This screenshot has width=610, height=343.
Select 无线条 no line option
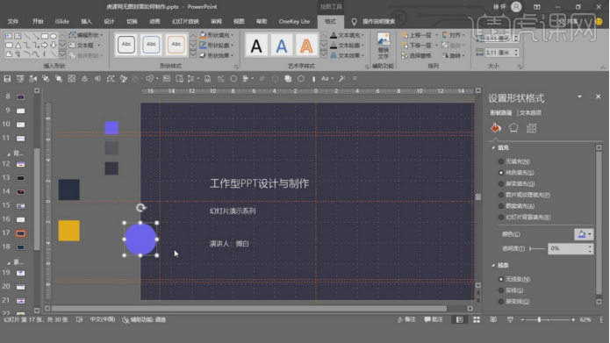pos(513,279)
